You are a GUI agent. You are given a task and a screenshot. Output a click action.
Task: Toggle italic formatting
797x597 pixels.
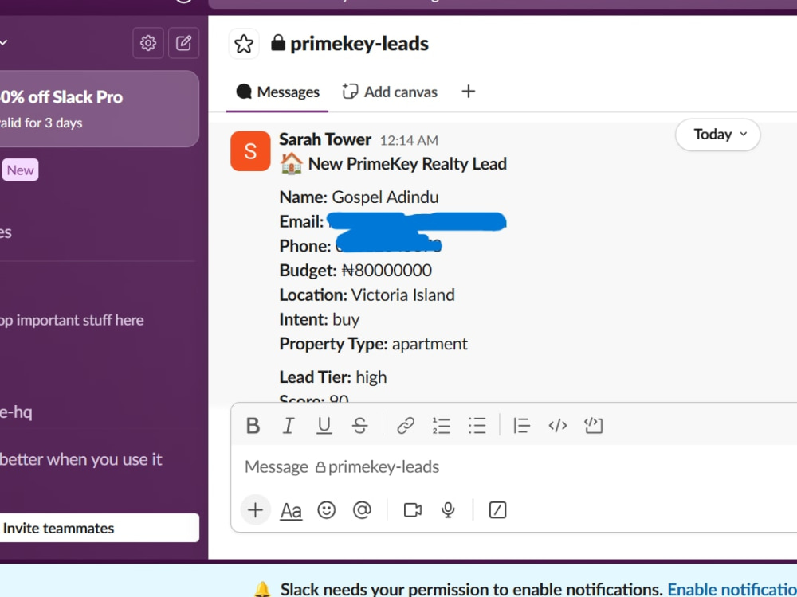point(289,425)
